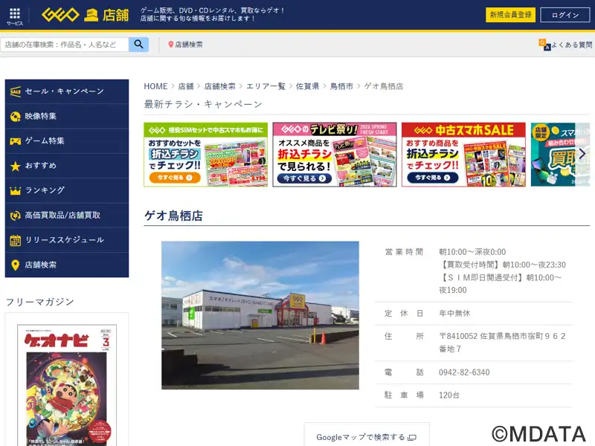Click the star icon for おすすめ

(15, 166)
